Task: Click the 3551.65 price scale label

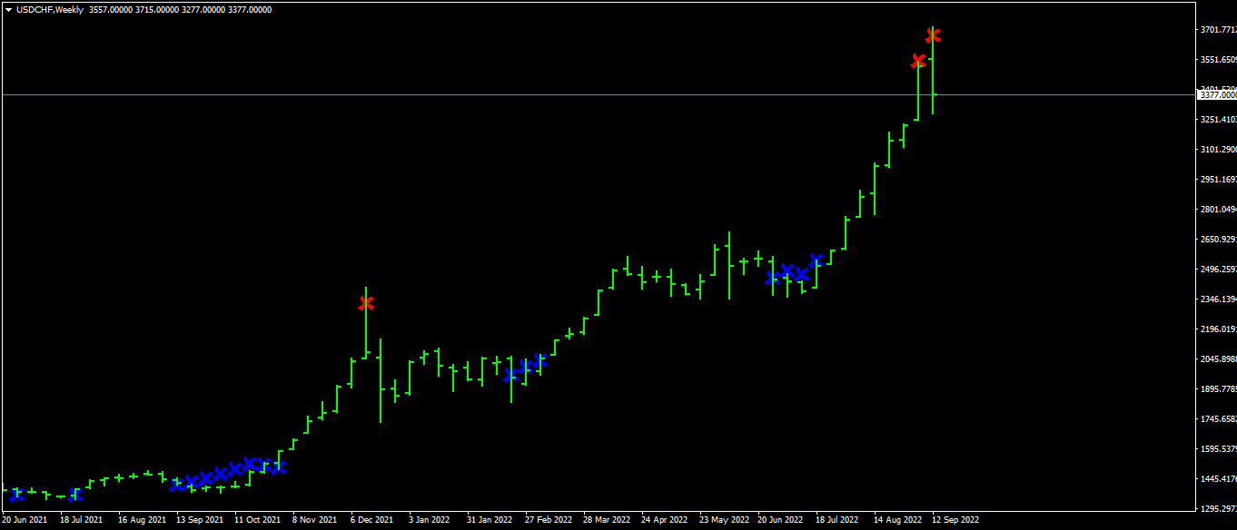Action: 1218,60
